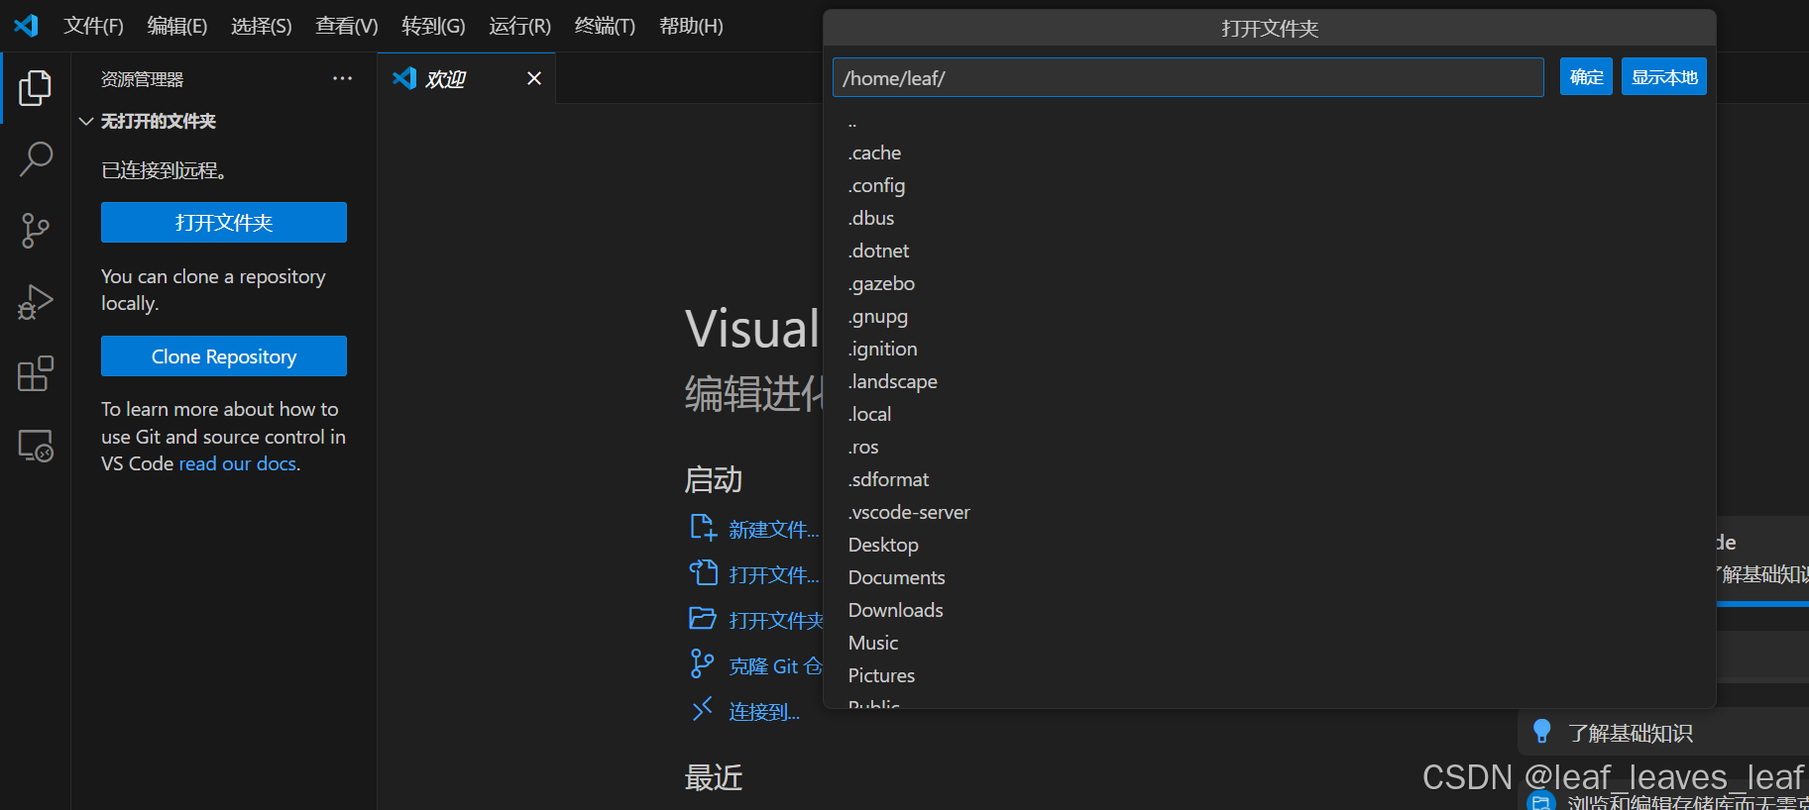Screen dimensions: 1809x810
Task: Click the folder icon beside 打开文件夹 link
Action: [703, 619]
